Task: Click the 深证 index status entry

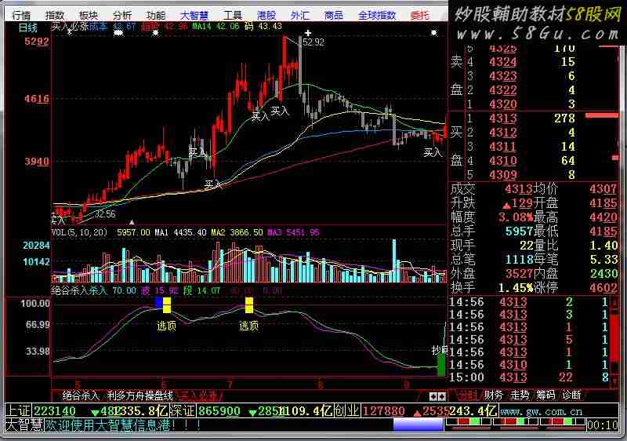Action: coord(251,411)
